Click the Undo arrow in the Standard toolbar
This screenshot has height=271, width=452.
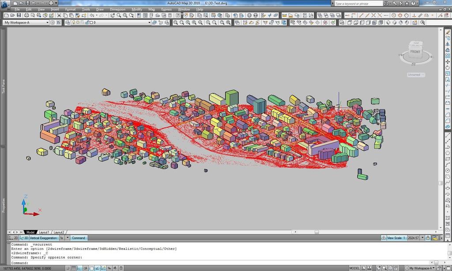coord(92,15)
